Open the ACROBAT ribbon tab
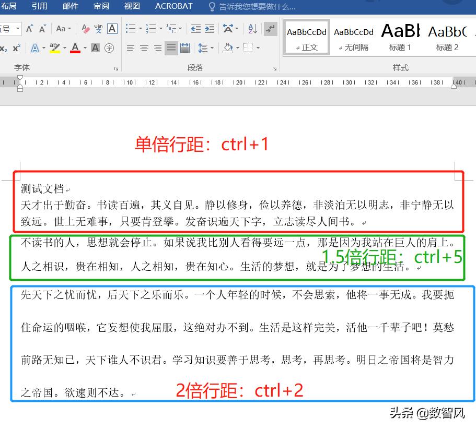Viewport: 476px width, 430px height. (173, 6)
